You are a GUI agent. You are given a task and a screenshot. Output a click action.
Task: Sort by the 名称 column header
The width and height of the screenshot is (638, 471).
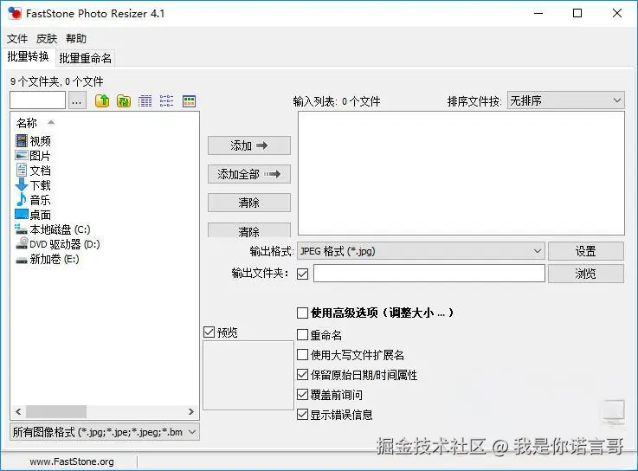(27, 123)
